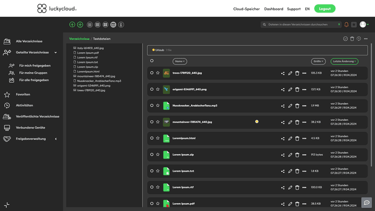Delete Lorem Ipsum.pdf file
Image resolution: width=375 pixels, height=211 pixels.
click(x=297, y=204)
